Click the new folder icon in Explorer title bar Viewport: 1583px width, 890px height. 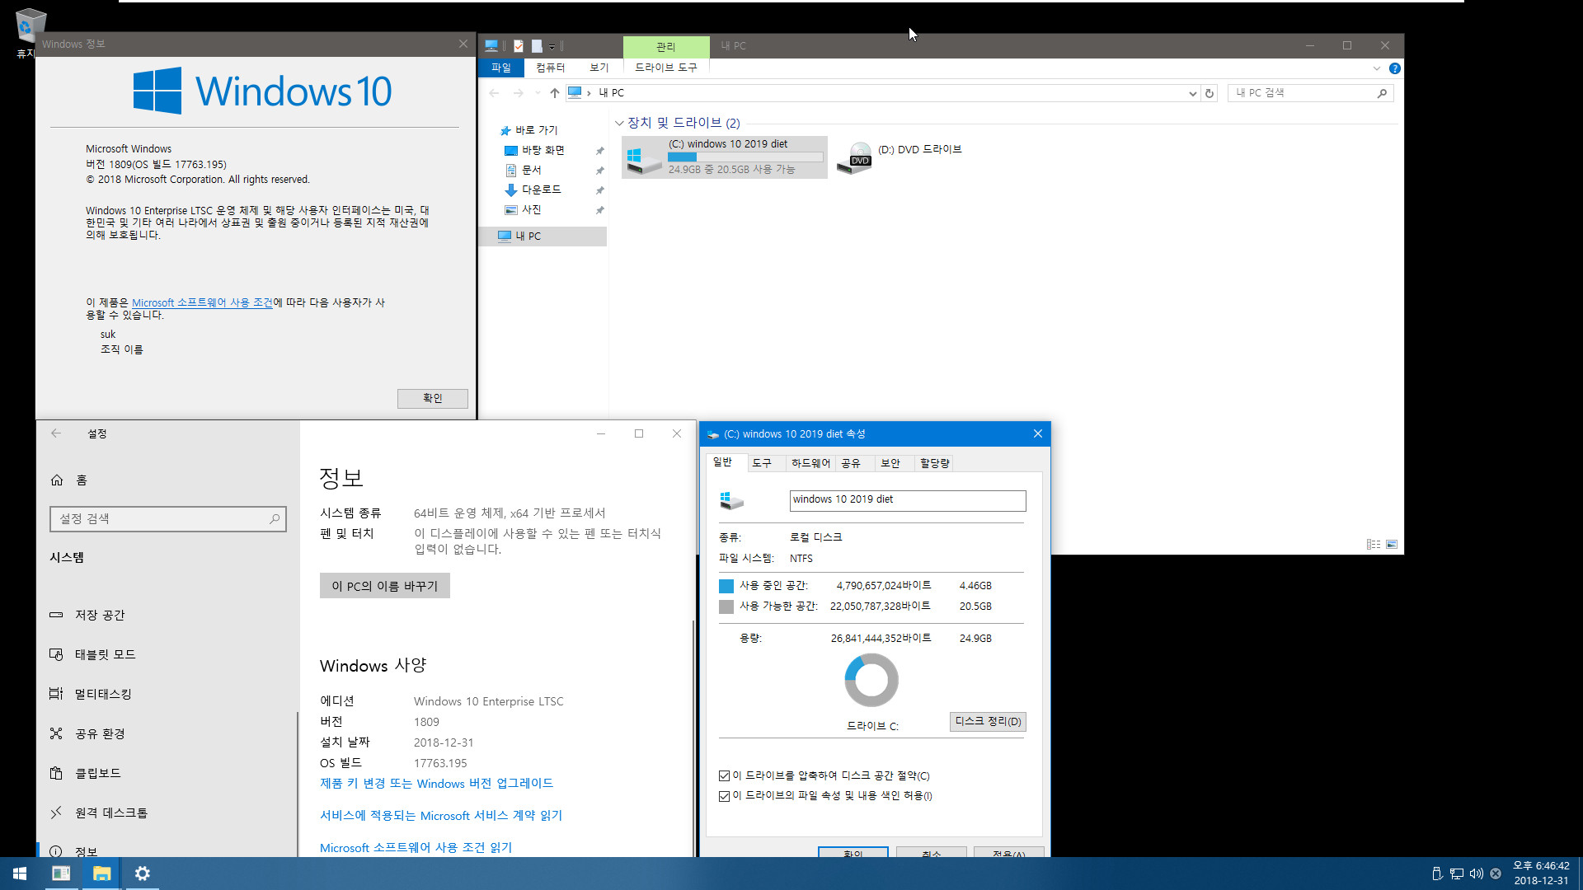(x=537, y=46)
